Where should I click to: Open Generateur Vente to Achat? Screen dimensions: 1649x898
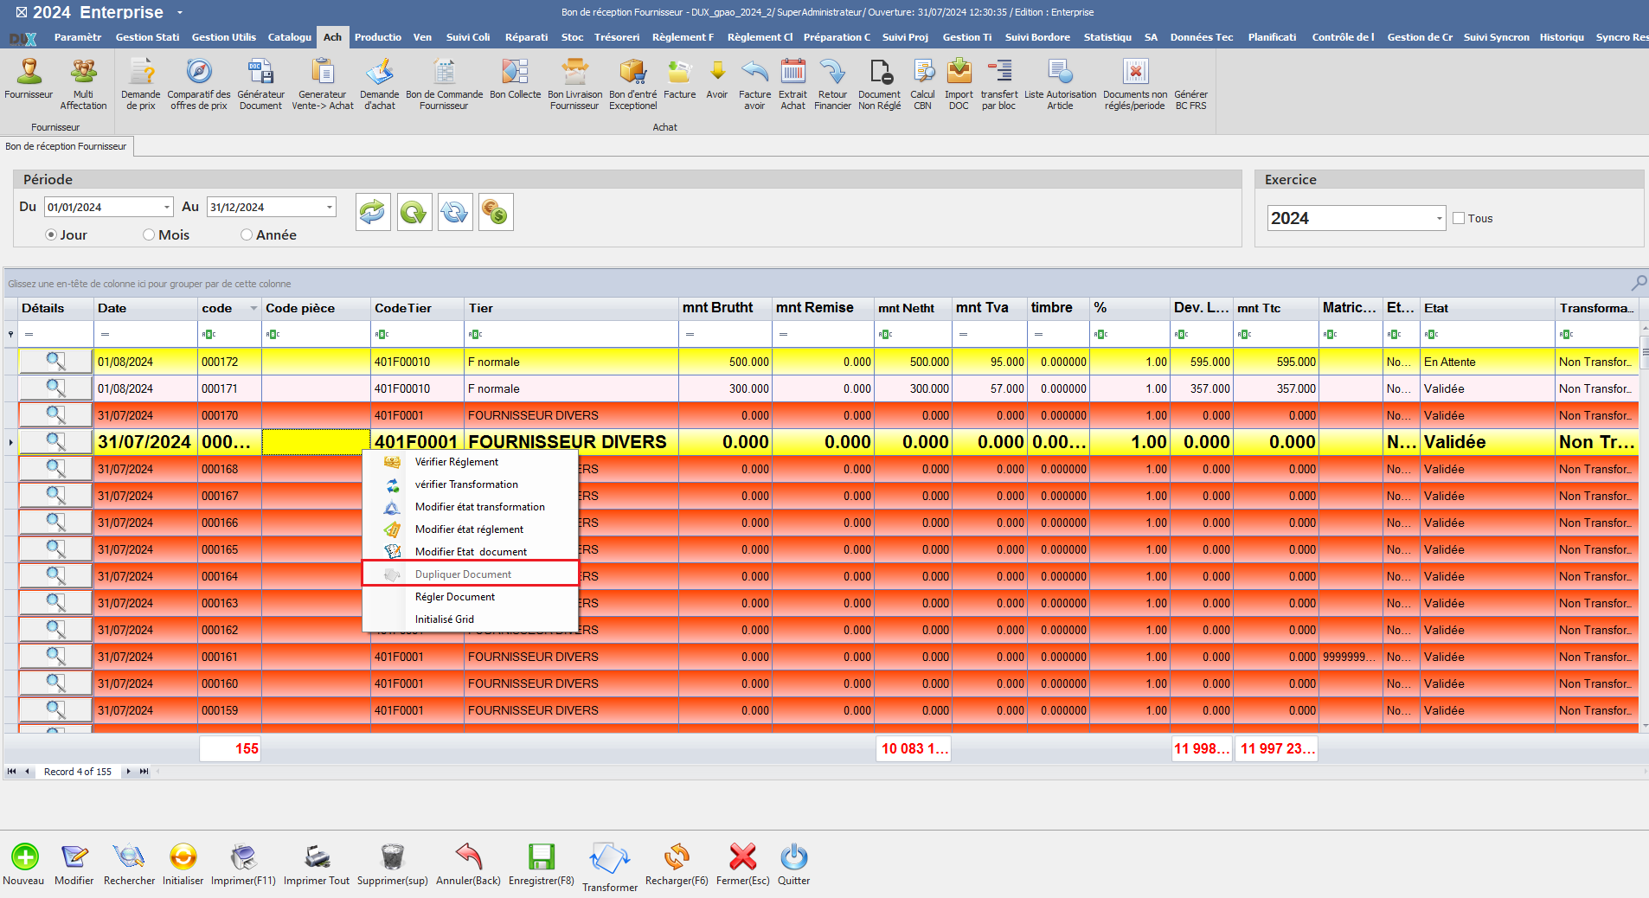(x=323, y=83)
